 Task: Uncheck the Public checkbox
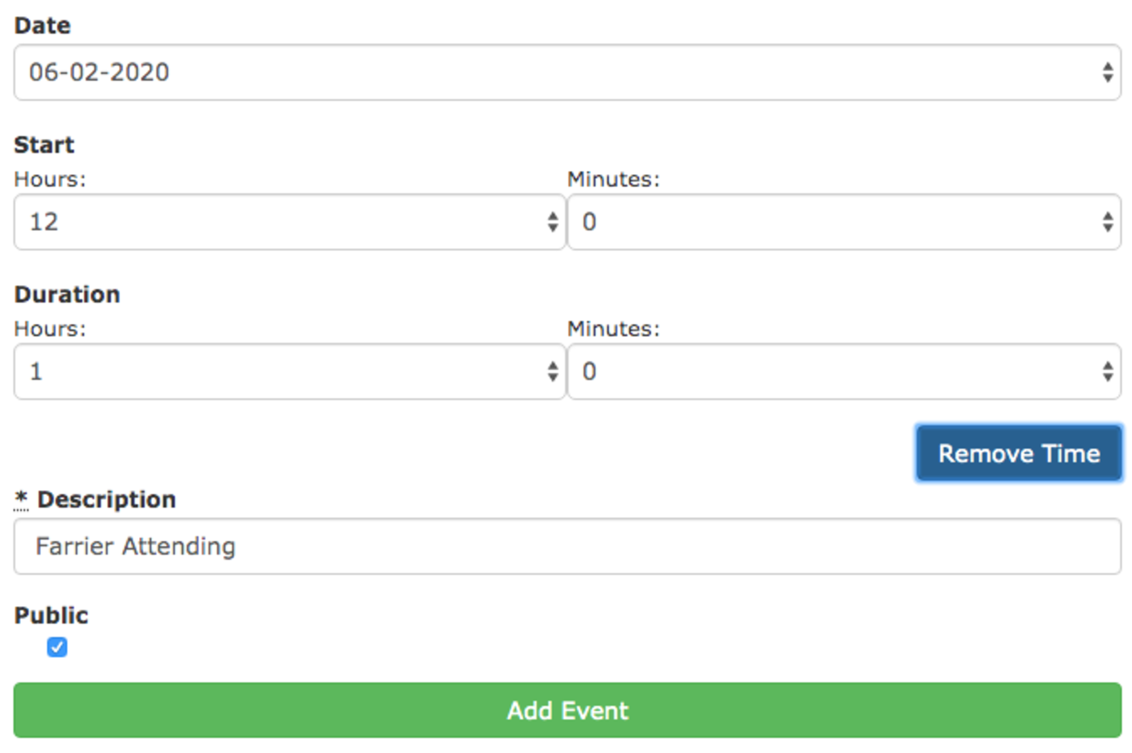point(57,647)
